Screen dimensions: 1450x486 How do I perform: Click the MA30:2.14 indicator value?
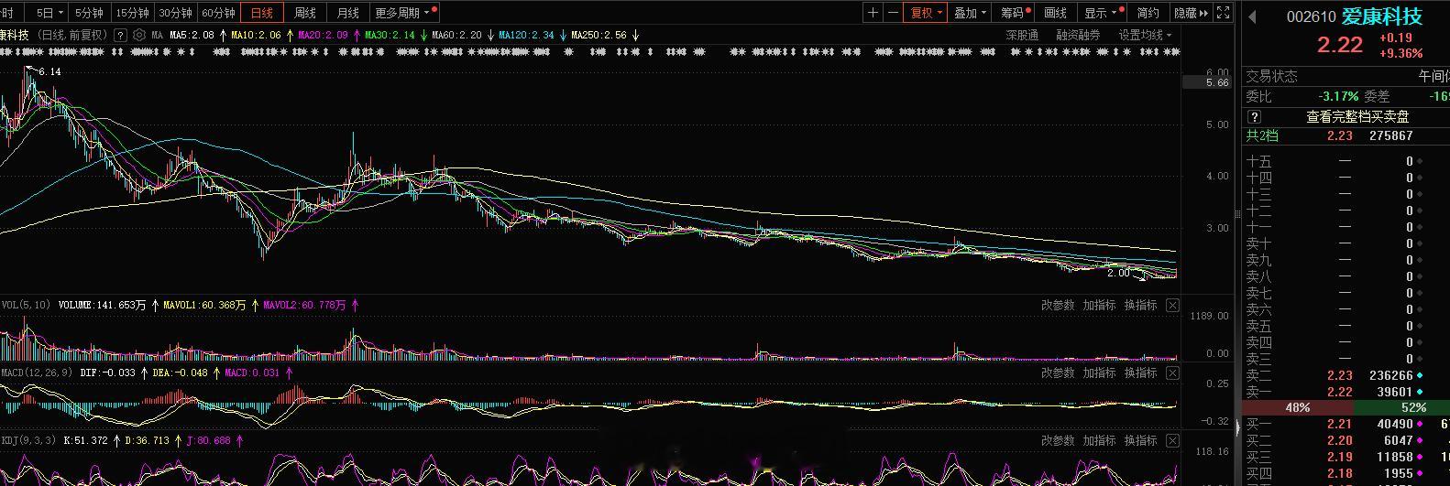tap(390, 35)
